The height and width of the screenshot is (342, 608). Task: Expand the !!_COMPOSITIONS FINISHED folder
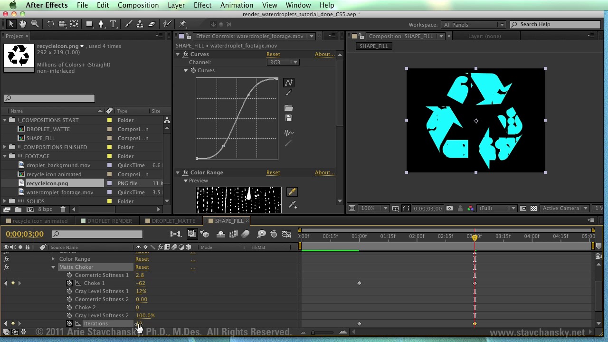[x=5, y=147]
